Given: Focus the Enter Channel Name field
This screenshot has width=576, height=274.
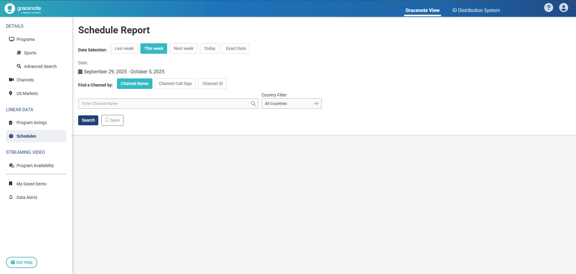Looking at the screenshot, I should pos(164,104).
